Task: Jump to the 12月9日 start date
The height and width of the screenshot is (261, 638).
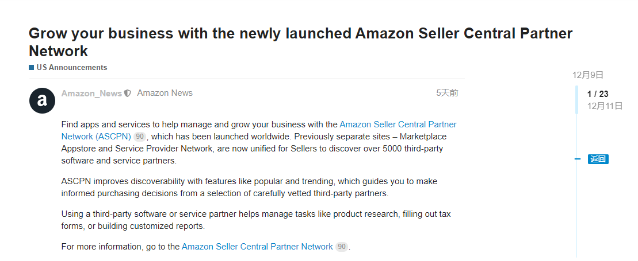Action: [588, 75]
